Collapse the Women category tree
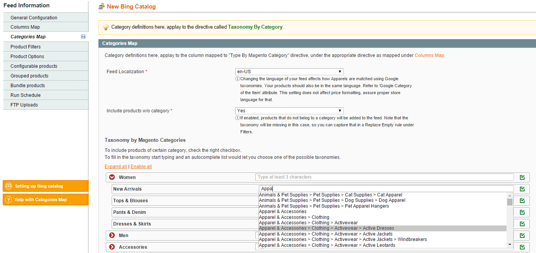 click(x=112, y=177)
